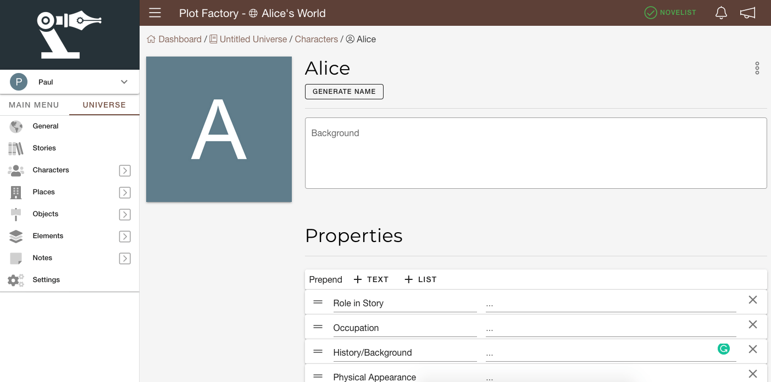Click the GENERATE NAME button
The height and width of the screenshot is (382, 771).
point(344,92)
